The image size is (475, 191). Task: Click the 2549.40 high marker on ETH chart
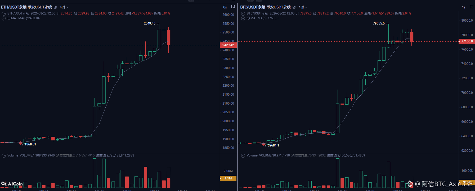(150, 23)
